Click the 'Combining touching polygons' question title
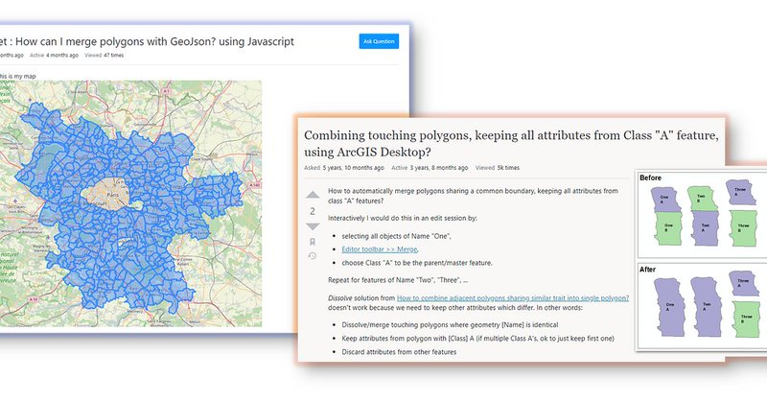 [511, 144]
